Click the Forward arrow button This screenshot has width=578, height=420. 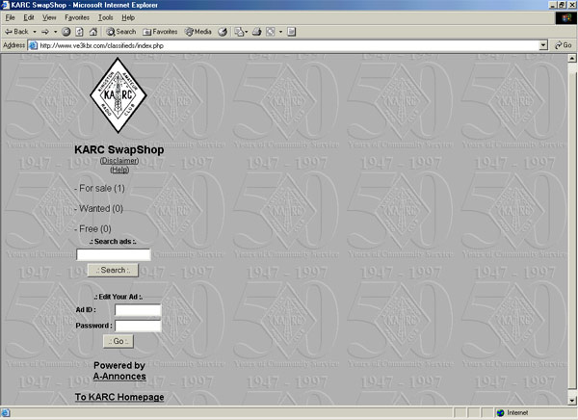pyautogui.click(x=45, y=32)
